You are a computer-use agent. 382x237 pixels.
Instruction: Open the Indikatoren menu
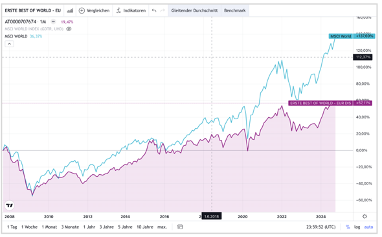tap(131, 10)
